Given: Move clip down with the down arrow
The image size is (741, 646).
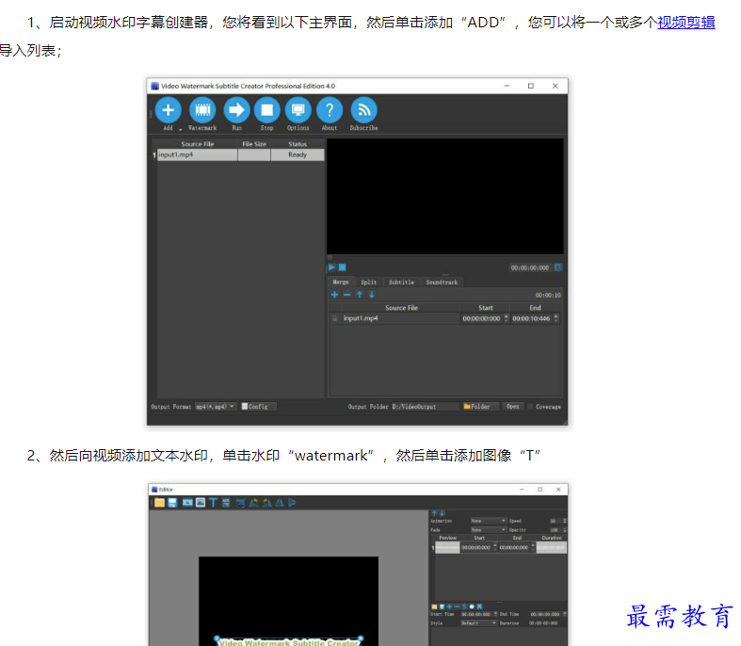Looking at the screenshot, I should pos(372,295).
